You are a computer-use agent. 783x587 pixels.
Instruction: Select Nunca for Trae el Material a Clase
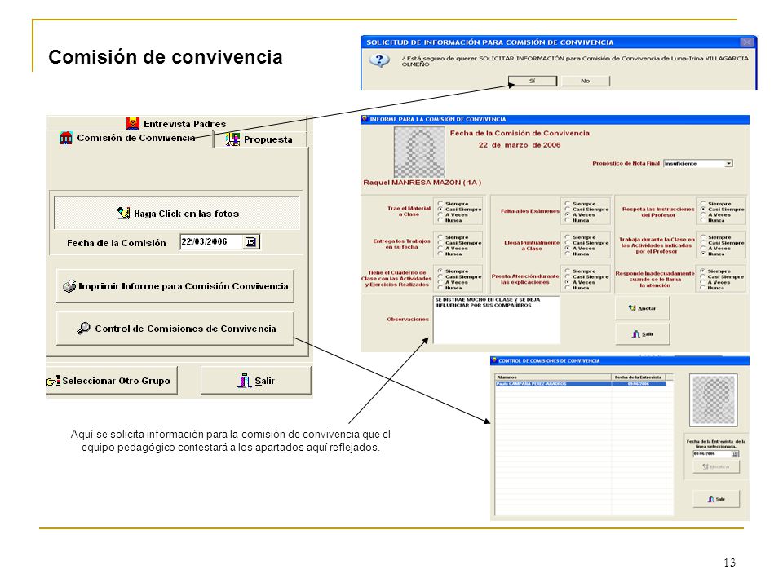(x=440, y=220)
